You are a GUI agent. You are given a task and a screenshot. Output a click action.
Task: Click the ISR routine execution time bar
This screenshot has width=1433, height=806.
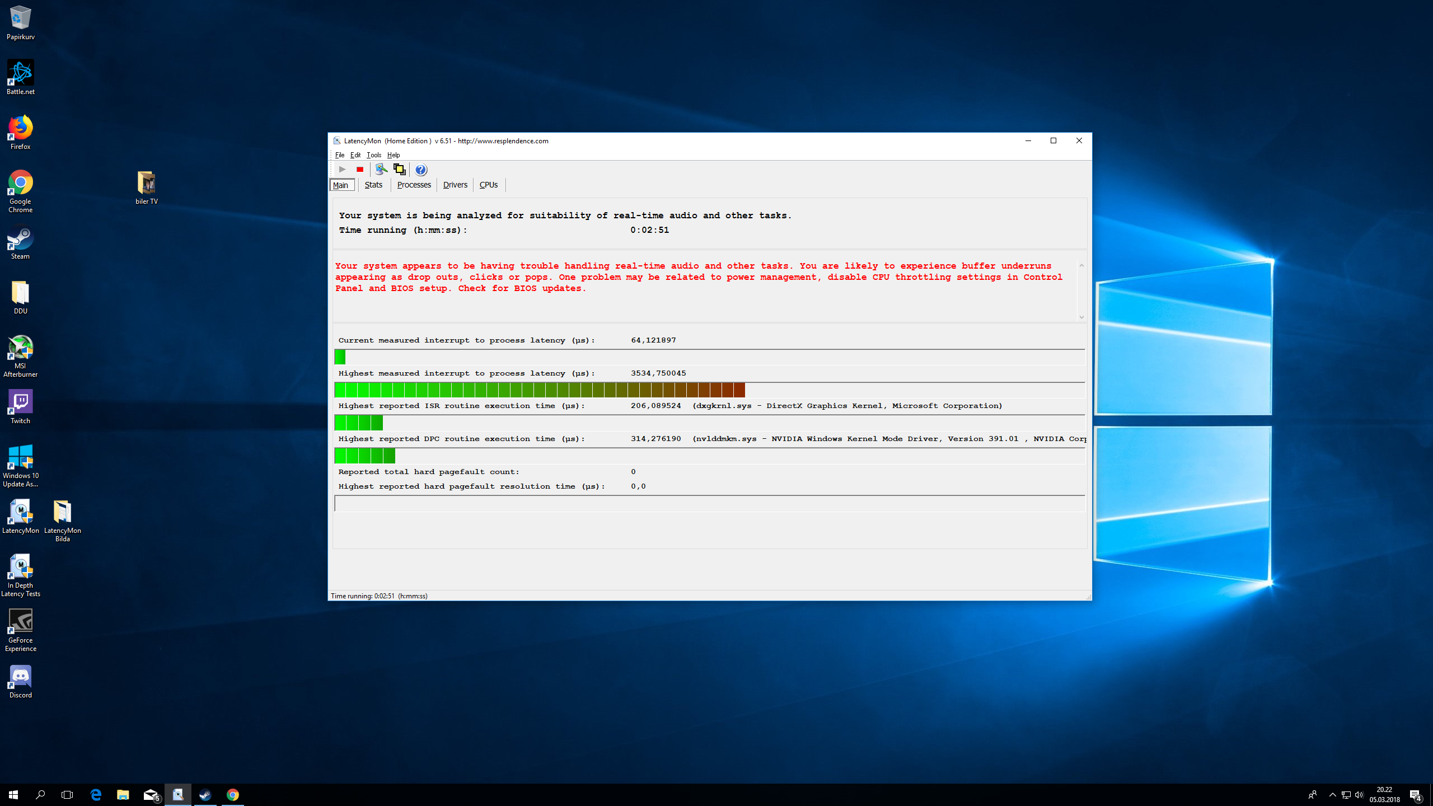[x=709, y=423]
